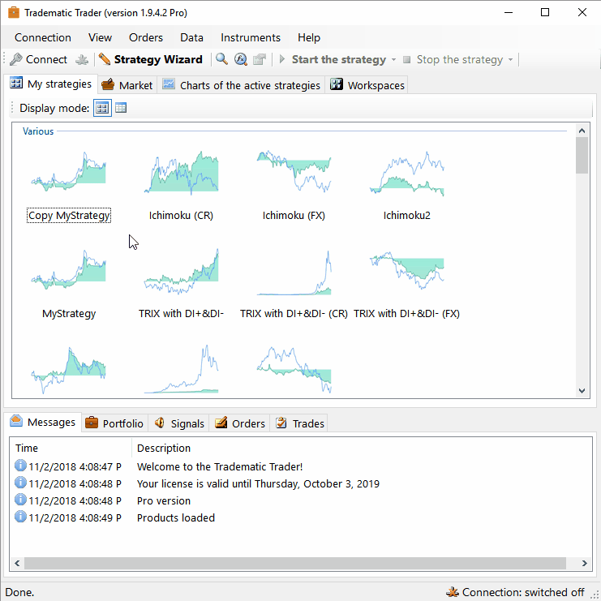The height and width of the screenshot is (601, 601).
Task: Open the Instruments menu
Action: pos(251,37)
